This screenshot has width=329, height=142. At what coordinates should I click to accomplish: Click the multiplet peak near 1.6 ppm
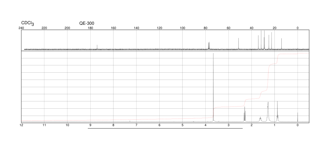pos(260,119)
